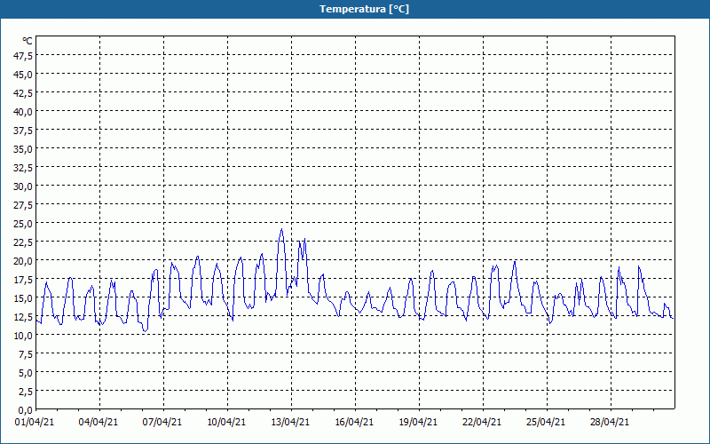The image size is (710, 444).
Task: Click the 20,0 y-axis value
Action: point(23,260)
